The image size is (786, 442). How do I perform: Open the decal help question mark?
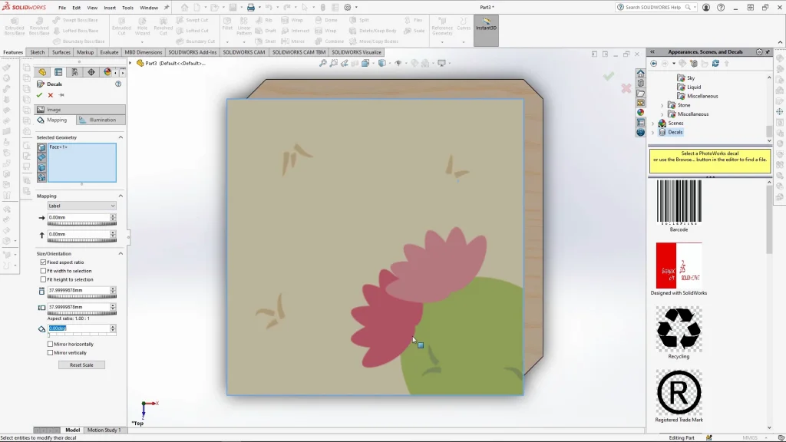click(x=118, y=84)
